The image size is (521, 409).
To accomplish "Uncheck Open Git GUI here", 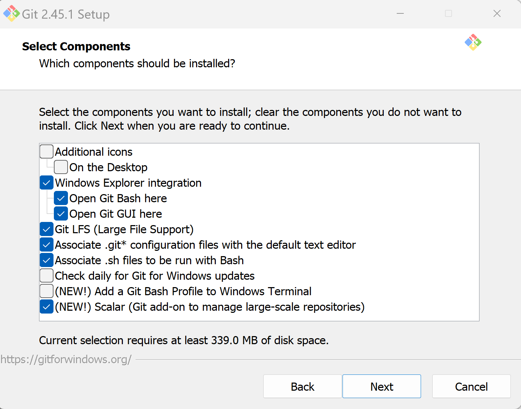I will pyautogui.click(x=61, y=213).
